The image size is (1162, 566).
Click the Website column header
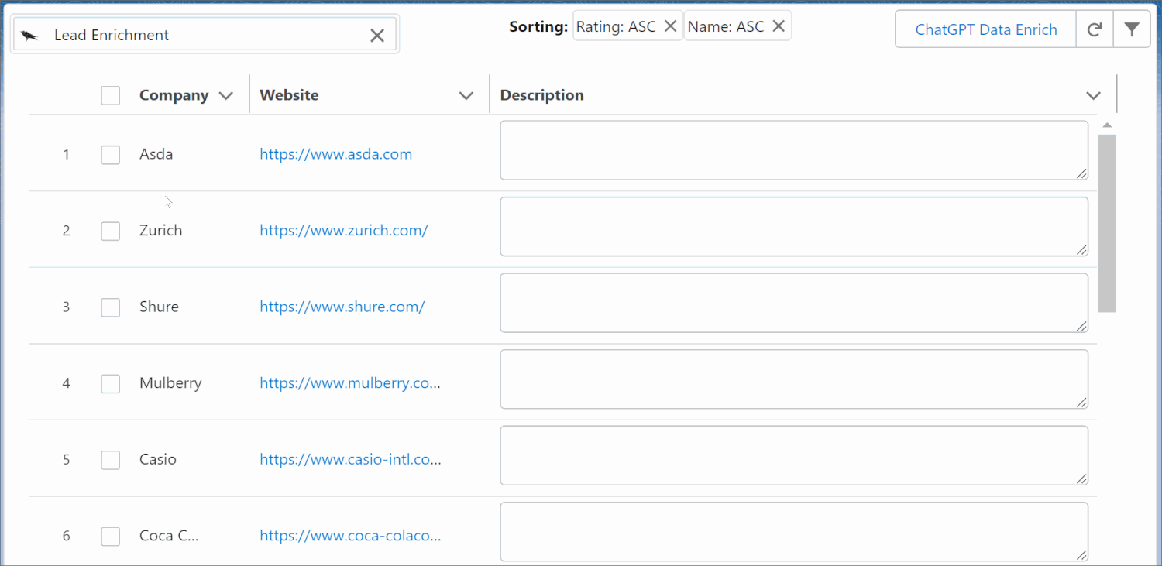pos(289,95)
